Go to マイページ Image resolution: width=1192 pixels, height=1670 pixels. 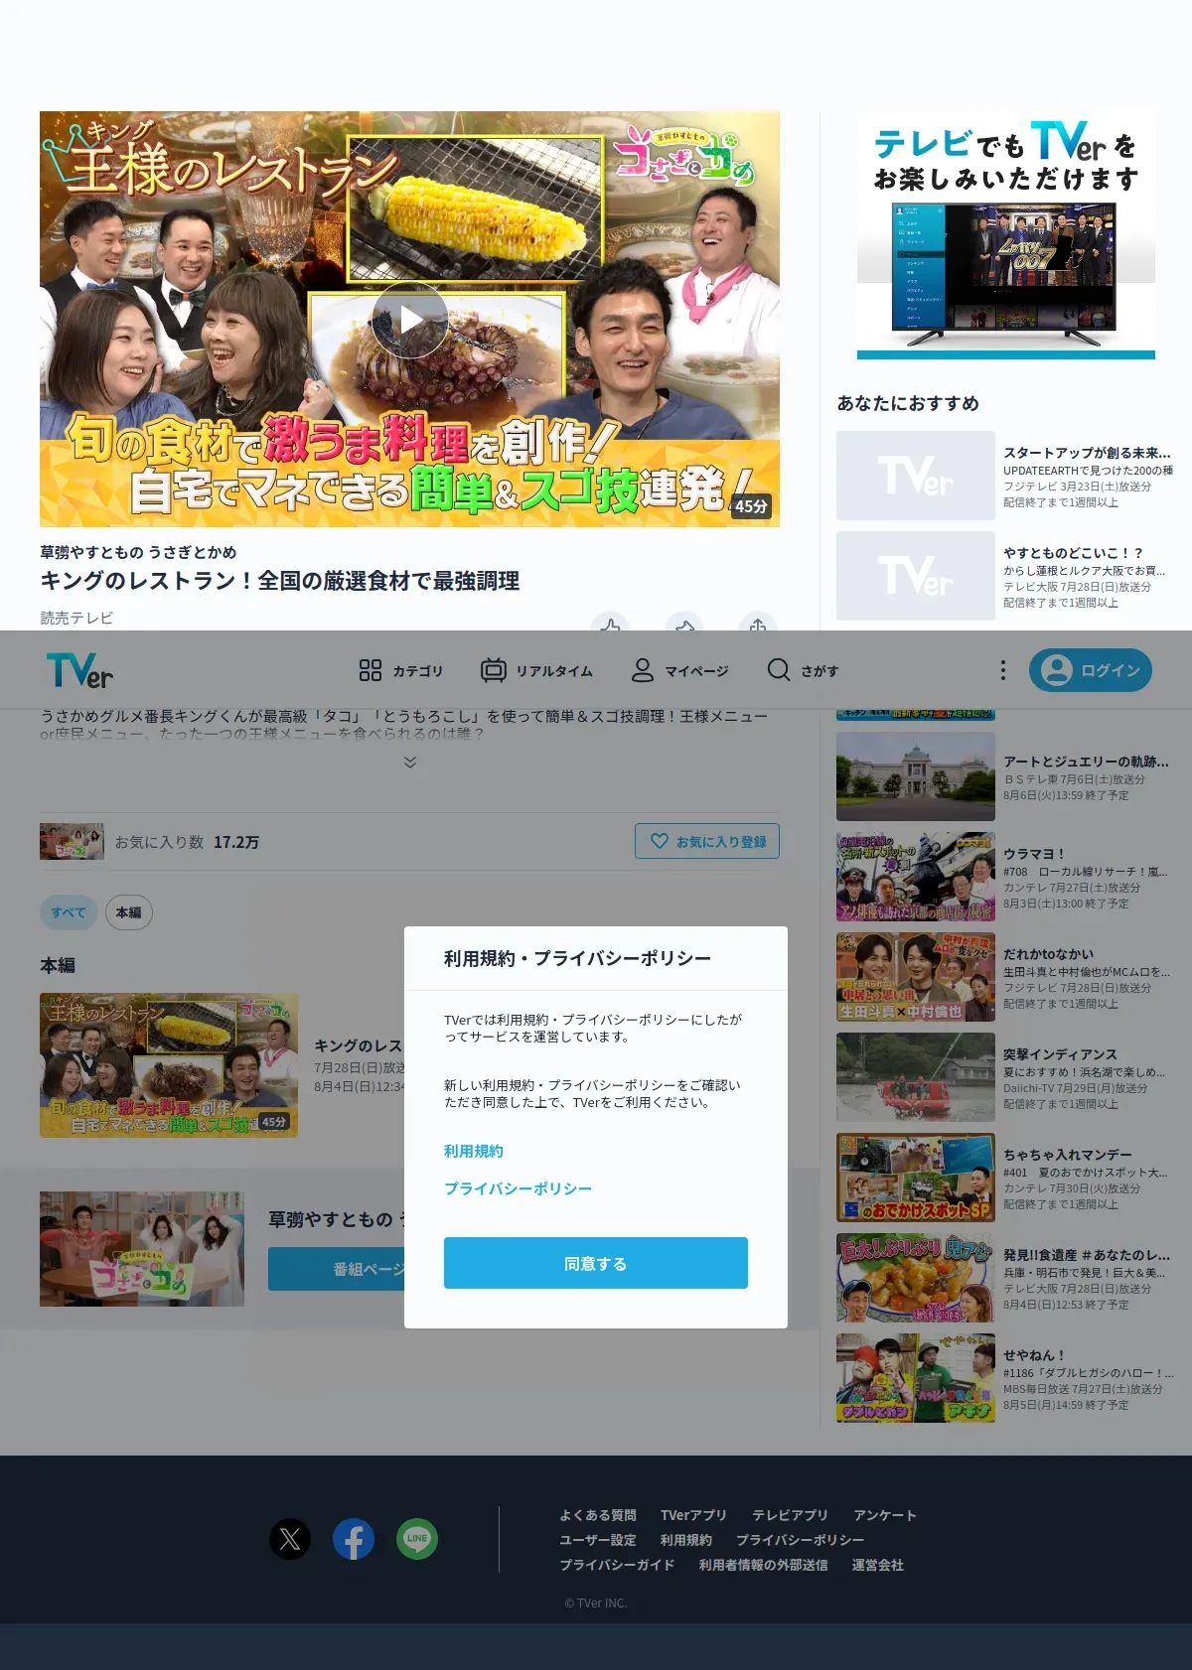pyautogui.click(x=680, y=671)
